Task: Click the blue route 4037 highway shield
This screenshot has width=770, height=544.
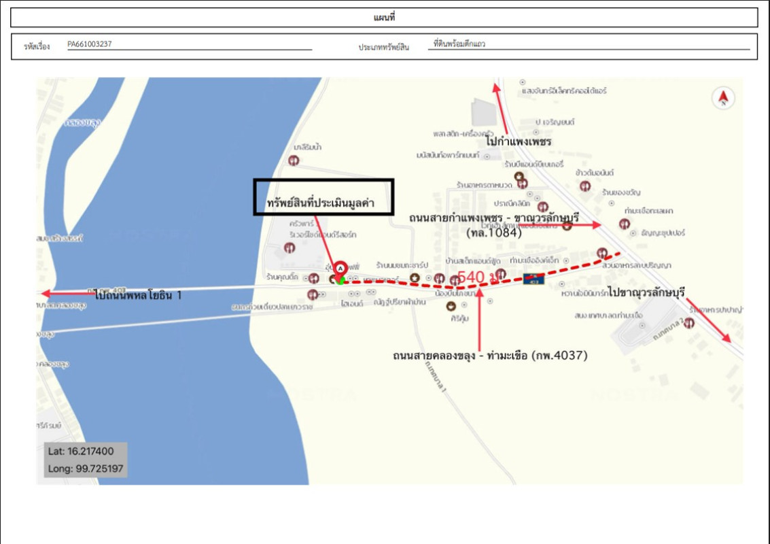Action: click(x=533, y=279)
